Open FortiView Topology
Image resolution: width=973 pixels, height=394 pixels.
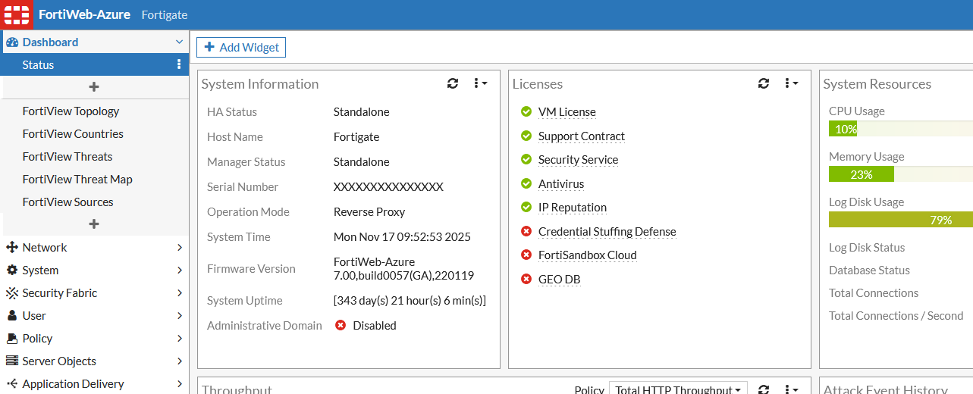coord(71,111)
